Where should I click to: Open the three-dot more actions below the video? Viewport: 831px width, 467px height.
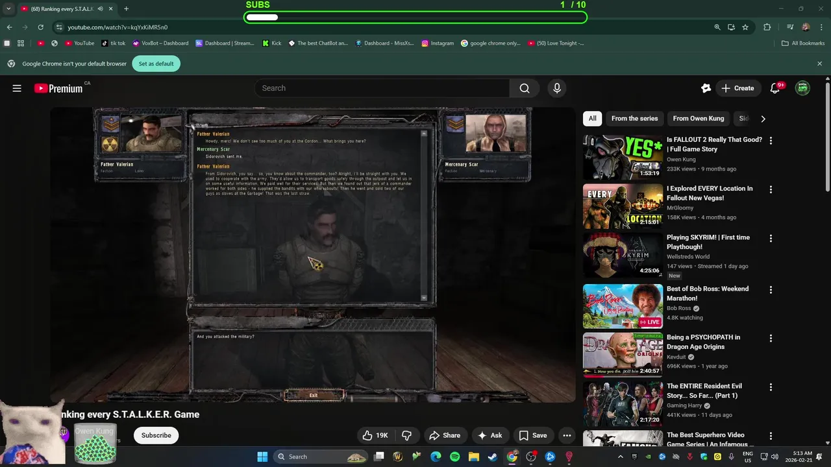tap(567, 435)
